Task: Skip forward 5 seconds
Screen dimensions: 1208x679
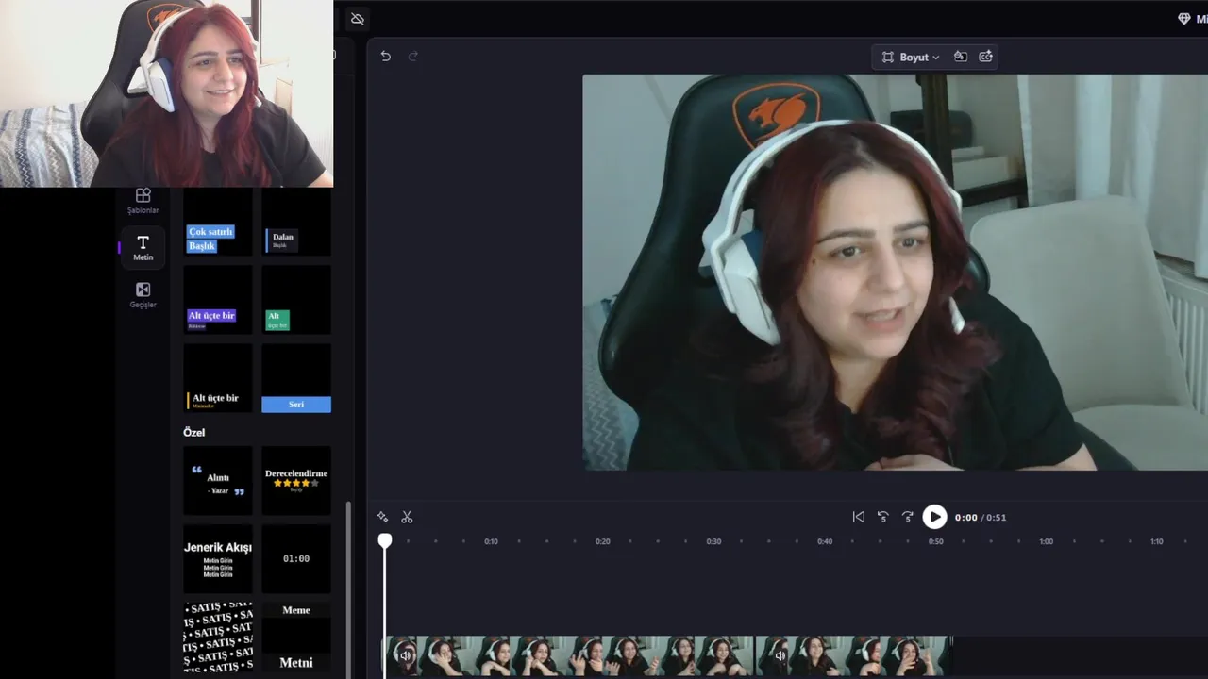Action: click(x=907, y=517)
